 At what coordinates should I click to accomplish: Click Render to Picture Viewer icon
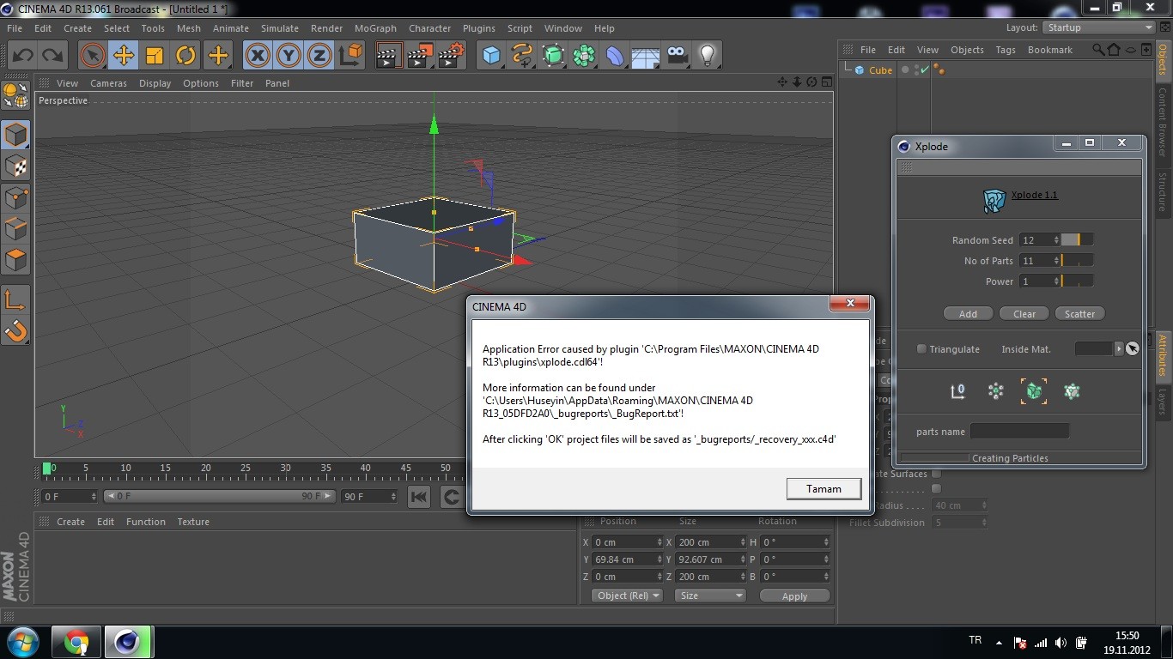click(x=421, y=56)
